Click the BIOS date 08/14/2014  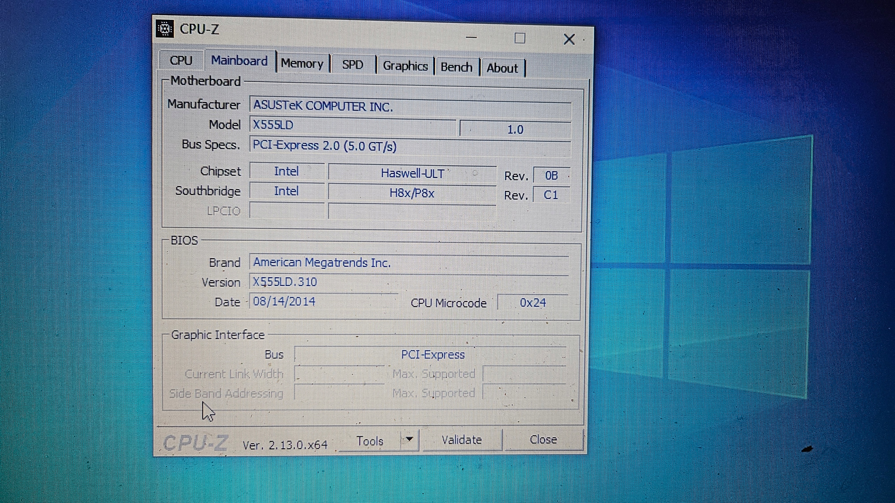pyautogui.click(x=284, y=302)
